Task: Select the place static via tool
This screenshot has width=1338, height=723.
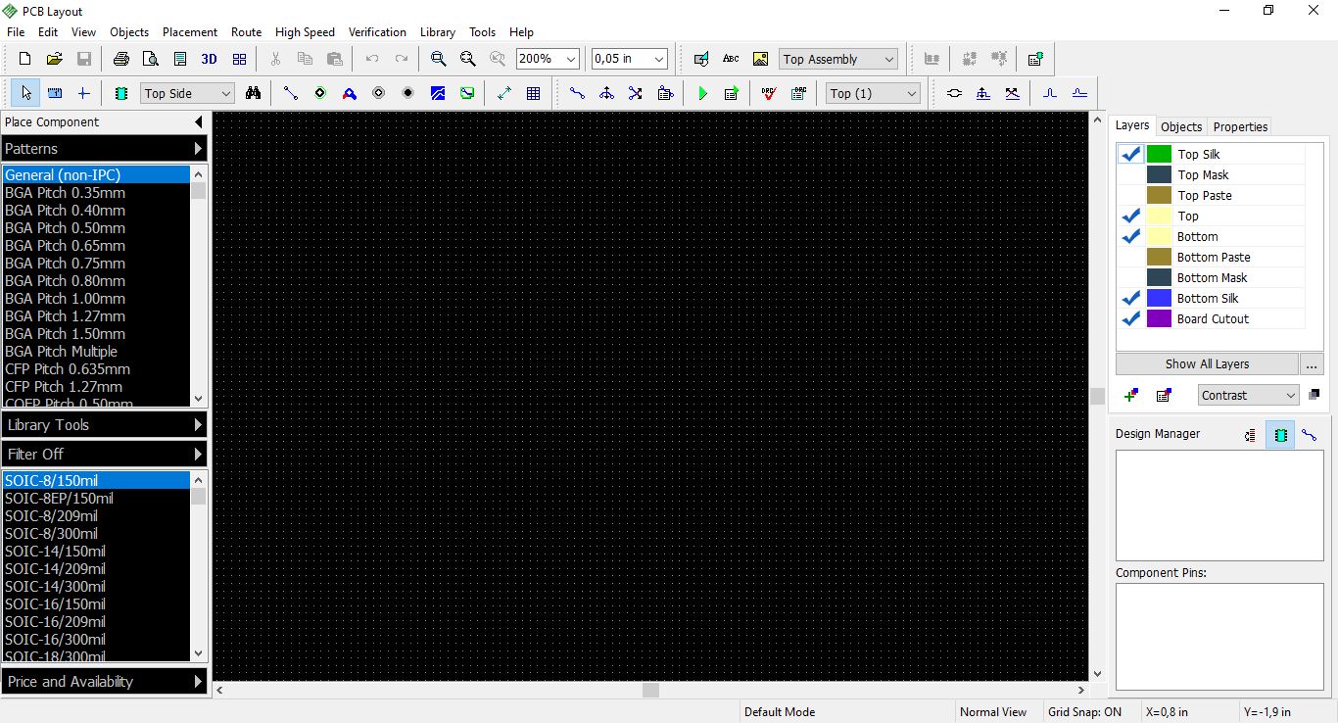Action: tap(320, 93)
